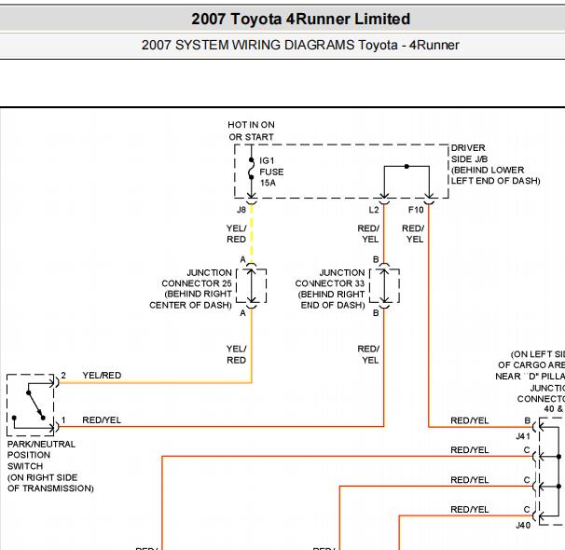Click the L2 connector label
This screenshot has height=550, width=565.
(x=374, y=210)
